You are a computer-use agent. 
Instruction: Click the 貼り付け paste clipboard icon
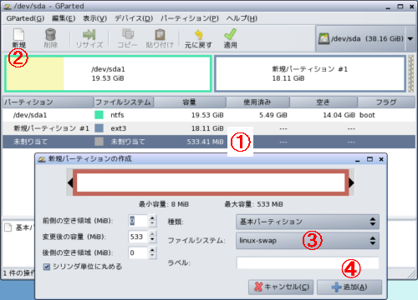[x=160, y=35]
